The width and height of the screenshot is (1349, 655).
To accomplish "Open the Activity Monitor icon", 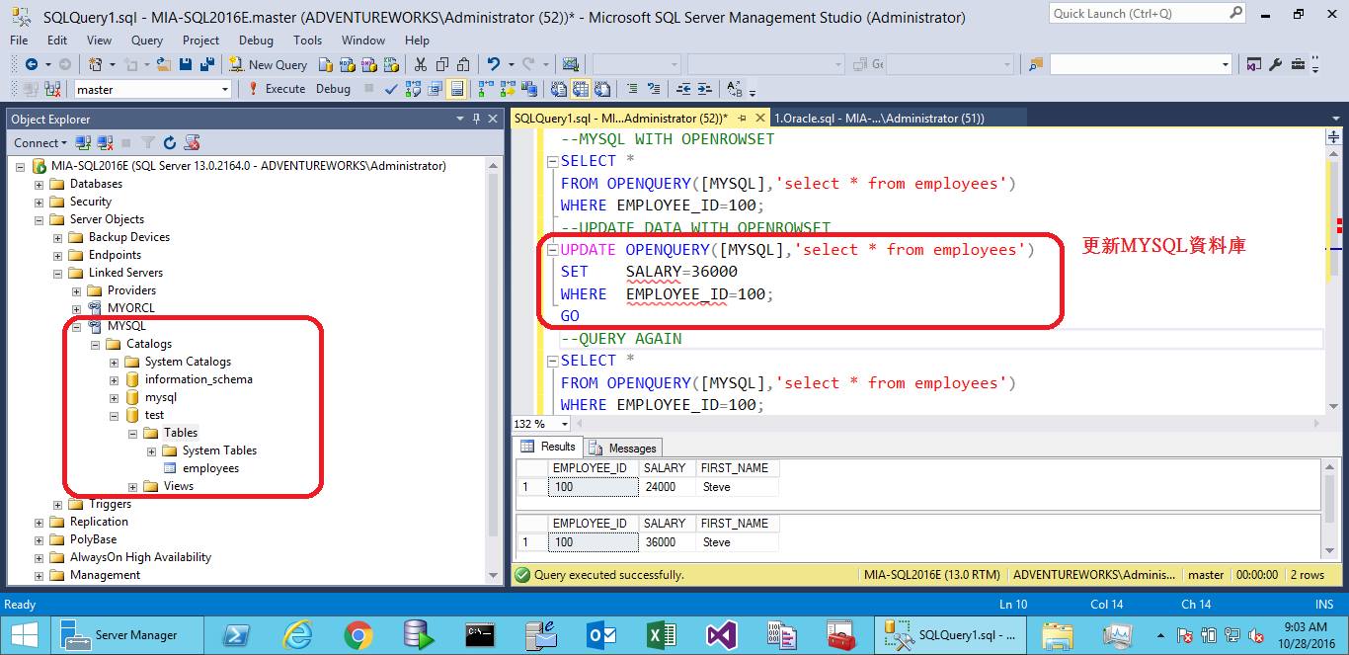I will coord(570,64).
